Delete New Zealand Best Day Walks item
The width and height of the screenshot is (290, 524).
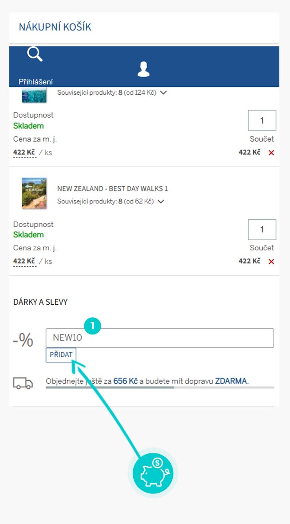271,262
